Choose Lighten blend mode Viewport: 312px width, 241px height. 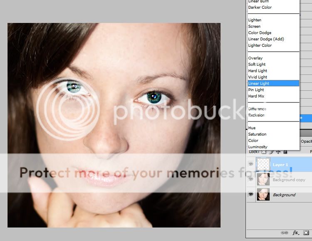(x=255, y=20)
